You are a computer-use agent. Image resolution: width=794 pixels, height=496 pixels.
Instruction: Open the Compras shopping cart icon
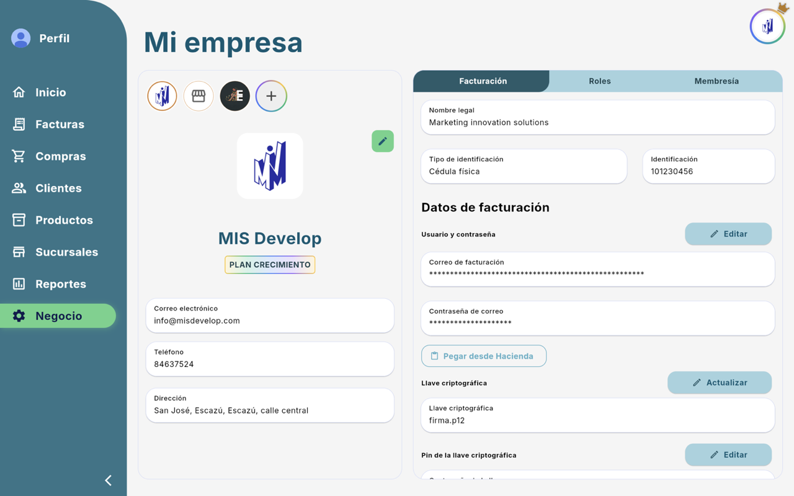pyautogui.click(x=19, y=156)
